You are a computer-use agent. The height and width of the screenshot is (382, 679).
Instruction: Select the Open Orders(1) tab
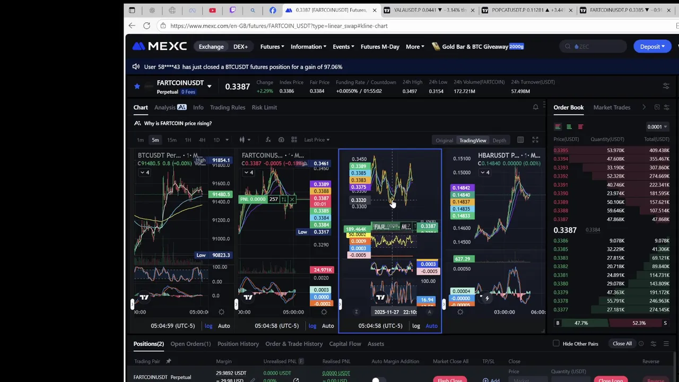tap(190, 344)
